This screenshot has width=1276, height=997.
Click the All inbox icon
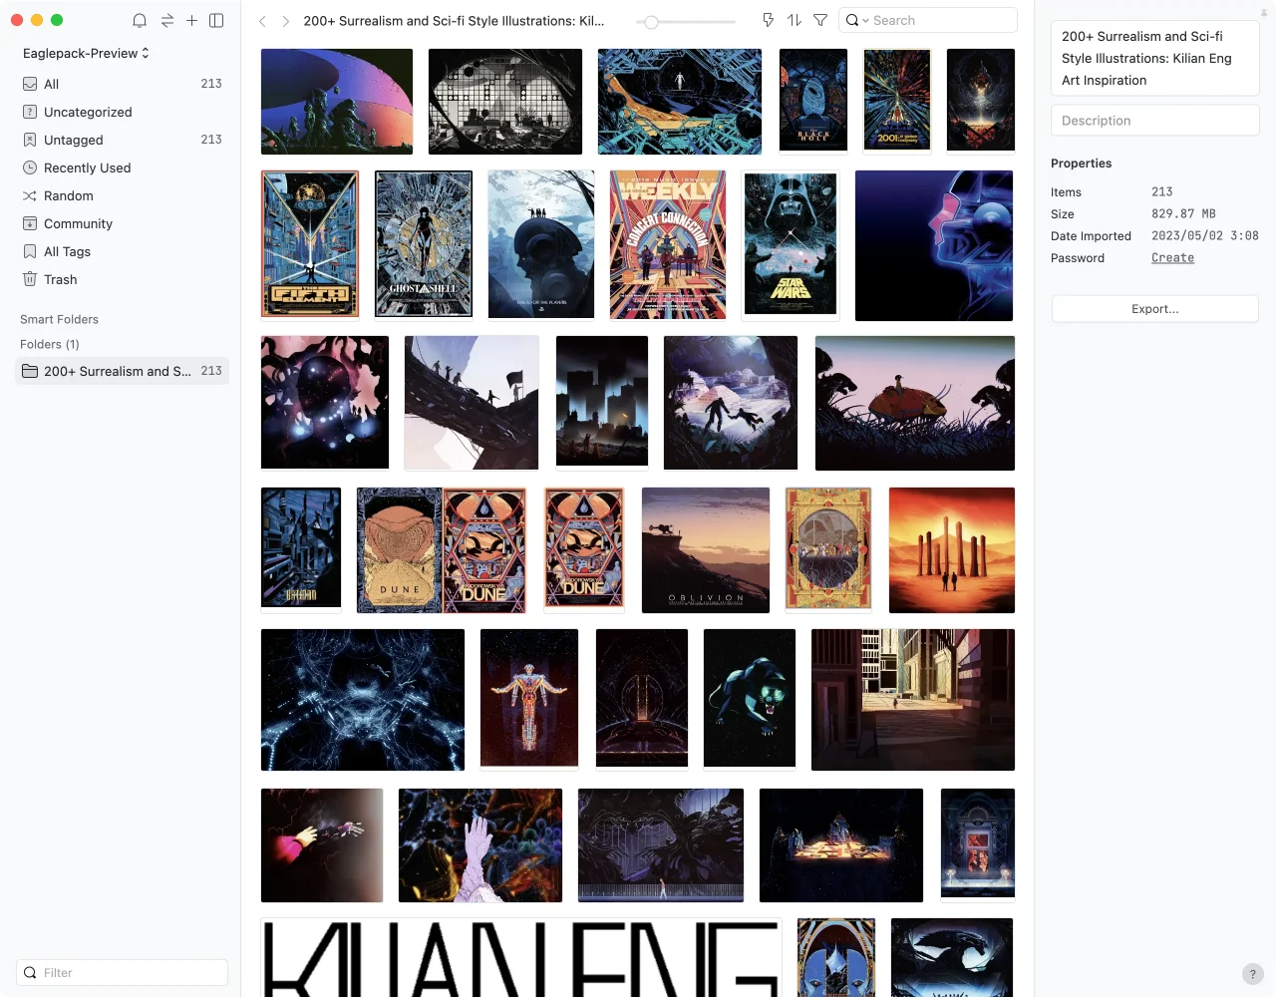[30, 84]
